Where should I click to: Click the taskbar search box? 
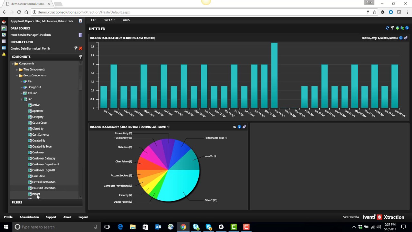(56, 227)
